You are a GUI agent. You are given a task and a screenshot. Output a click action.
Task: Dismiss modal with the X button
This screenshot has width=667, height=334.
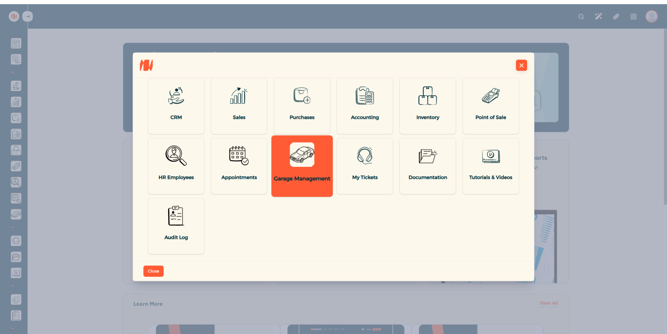point(521,65)
